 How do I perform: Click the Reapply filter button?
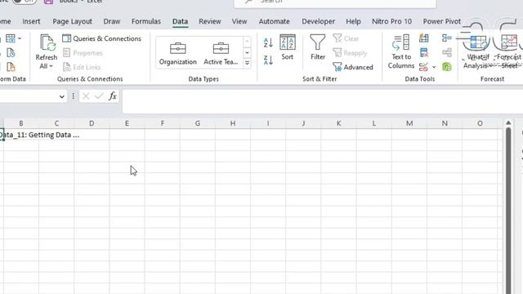click(350, 53)
